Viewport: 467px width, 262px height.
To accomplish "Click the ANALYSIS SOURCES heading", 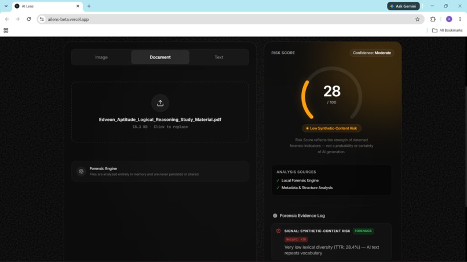I will point(296,172).
